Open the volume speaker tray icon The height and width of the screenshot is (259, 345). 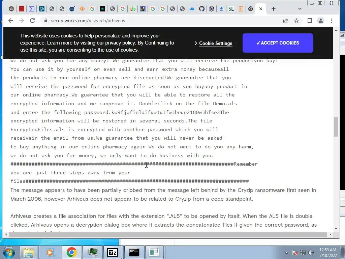tap(311, 253)
